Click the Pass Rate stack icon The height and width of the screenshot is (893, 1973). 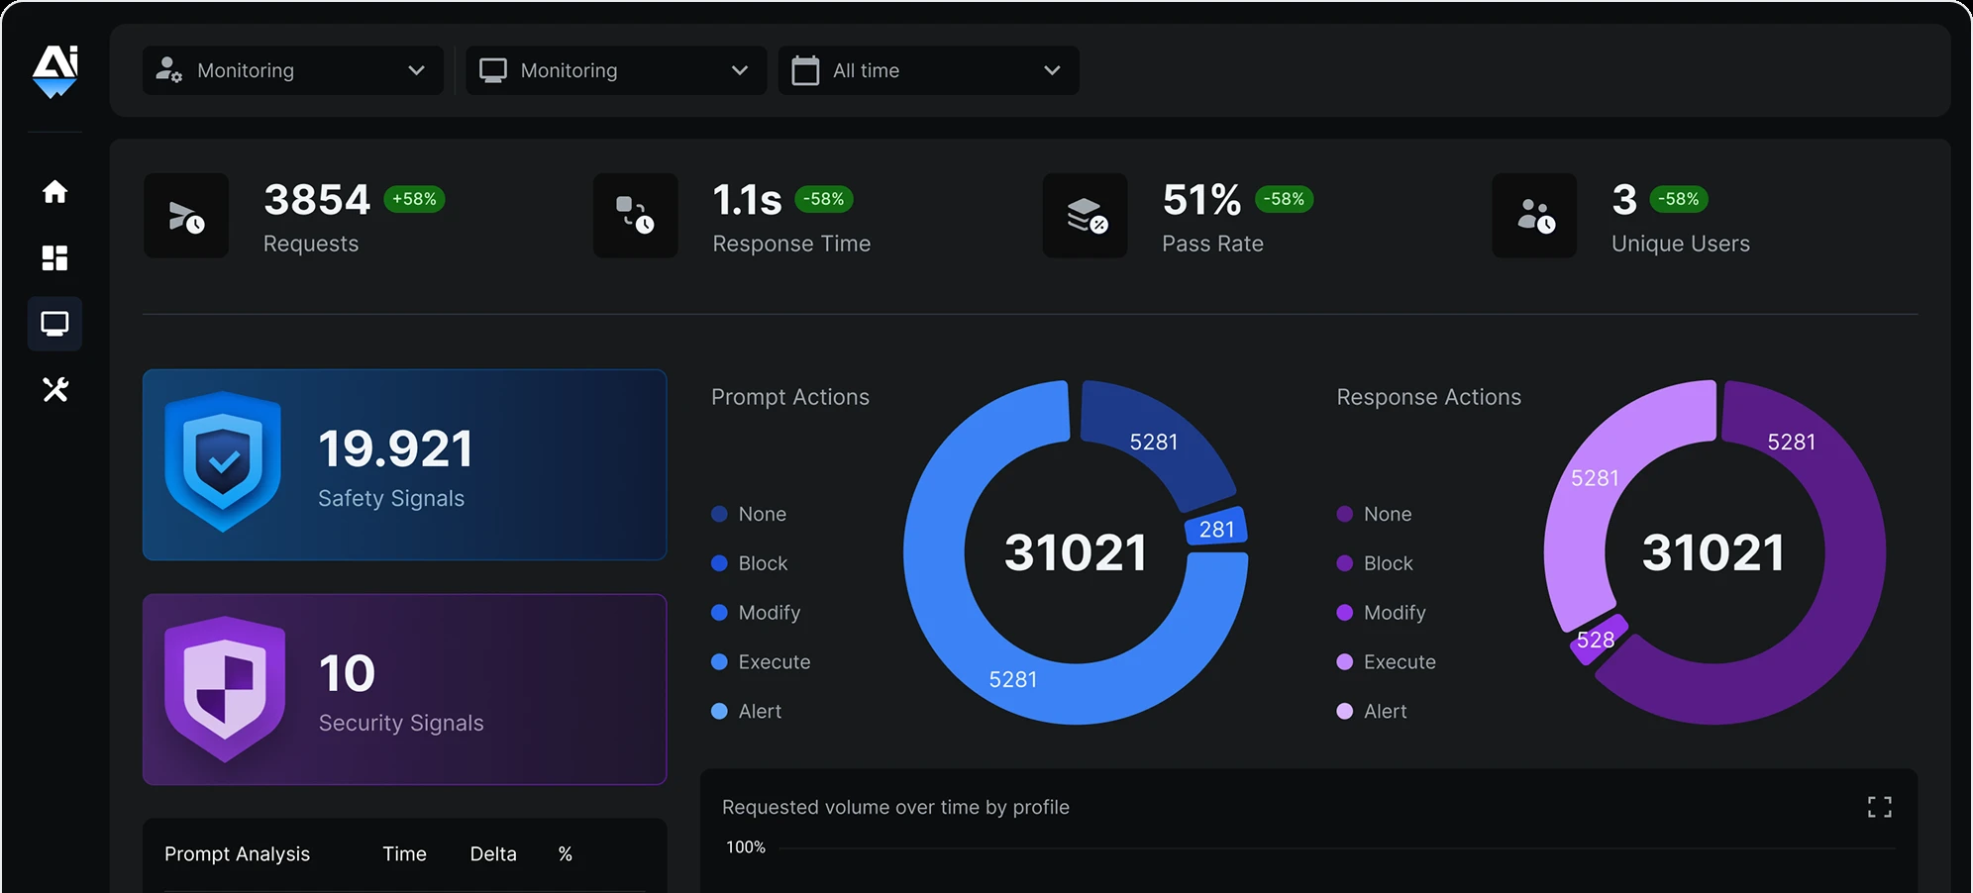[1084, 216]
